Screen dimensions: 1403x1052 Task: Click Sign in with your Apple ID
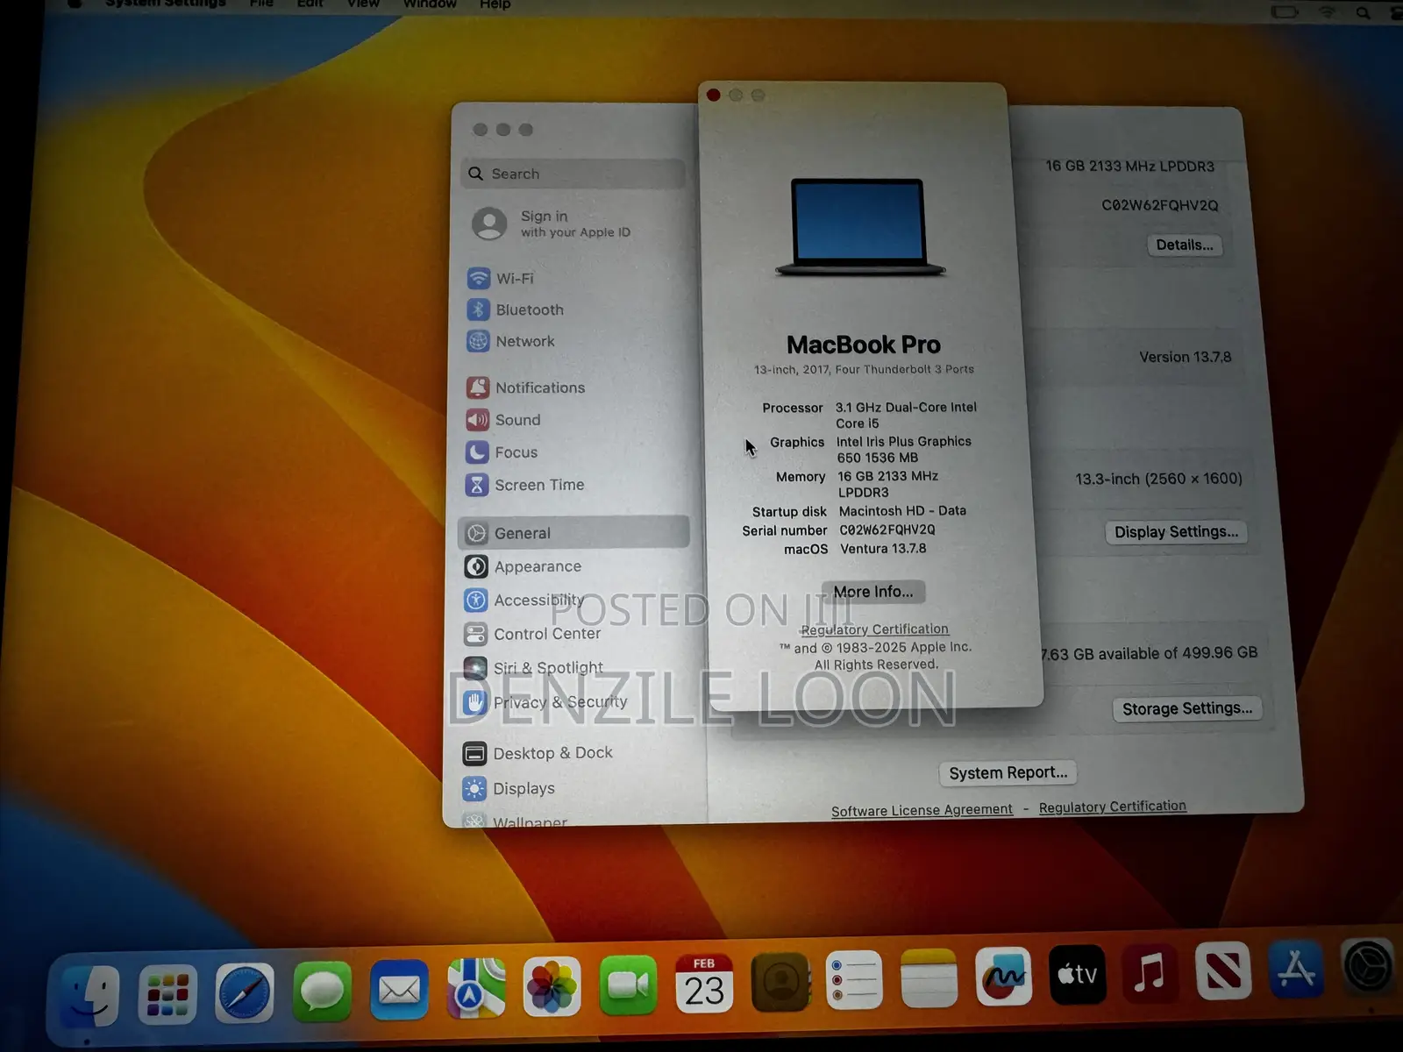pyautogui.click(x=552, y=224)
